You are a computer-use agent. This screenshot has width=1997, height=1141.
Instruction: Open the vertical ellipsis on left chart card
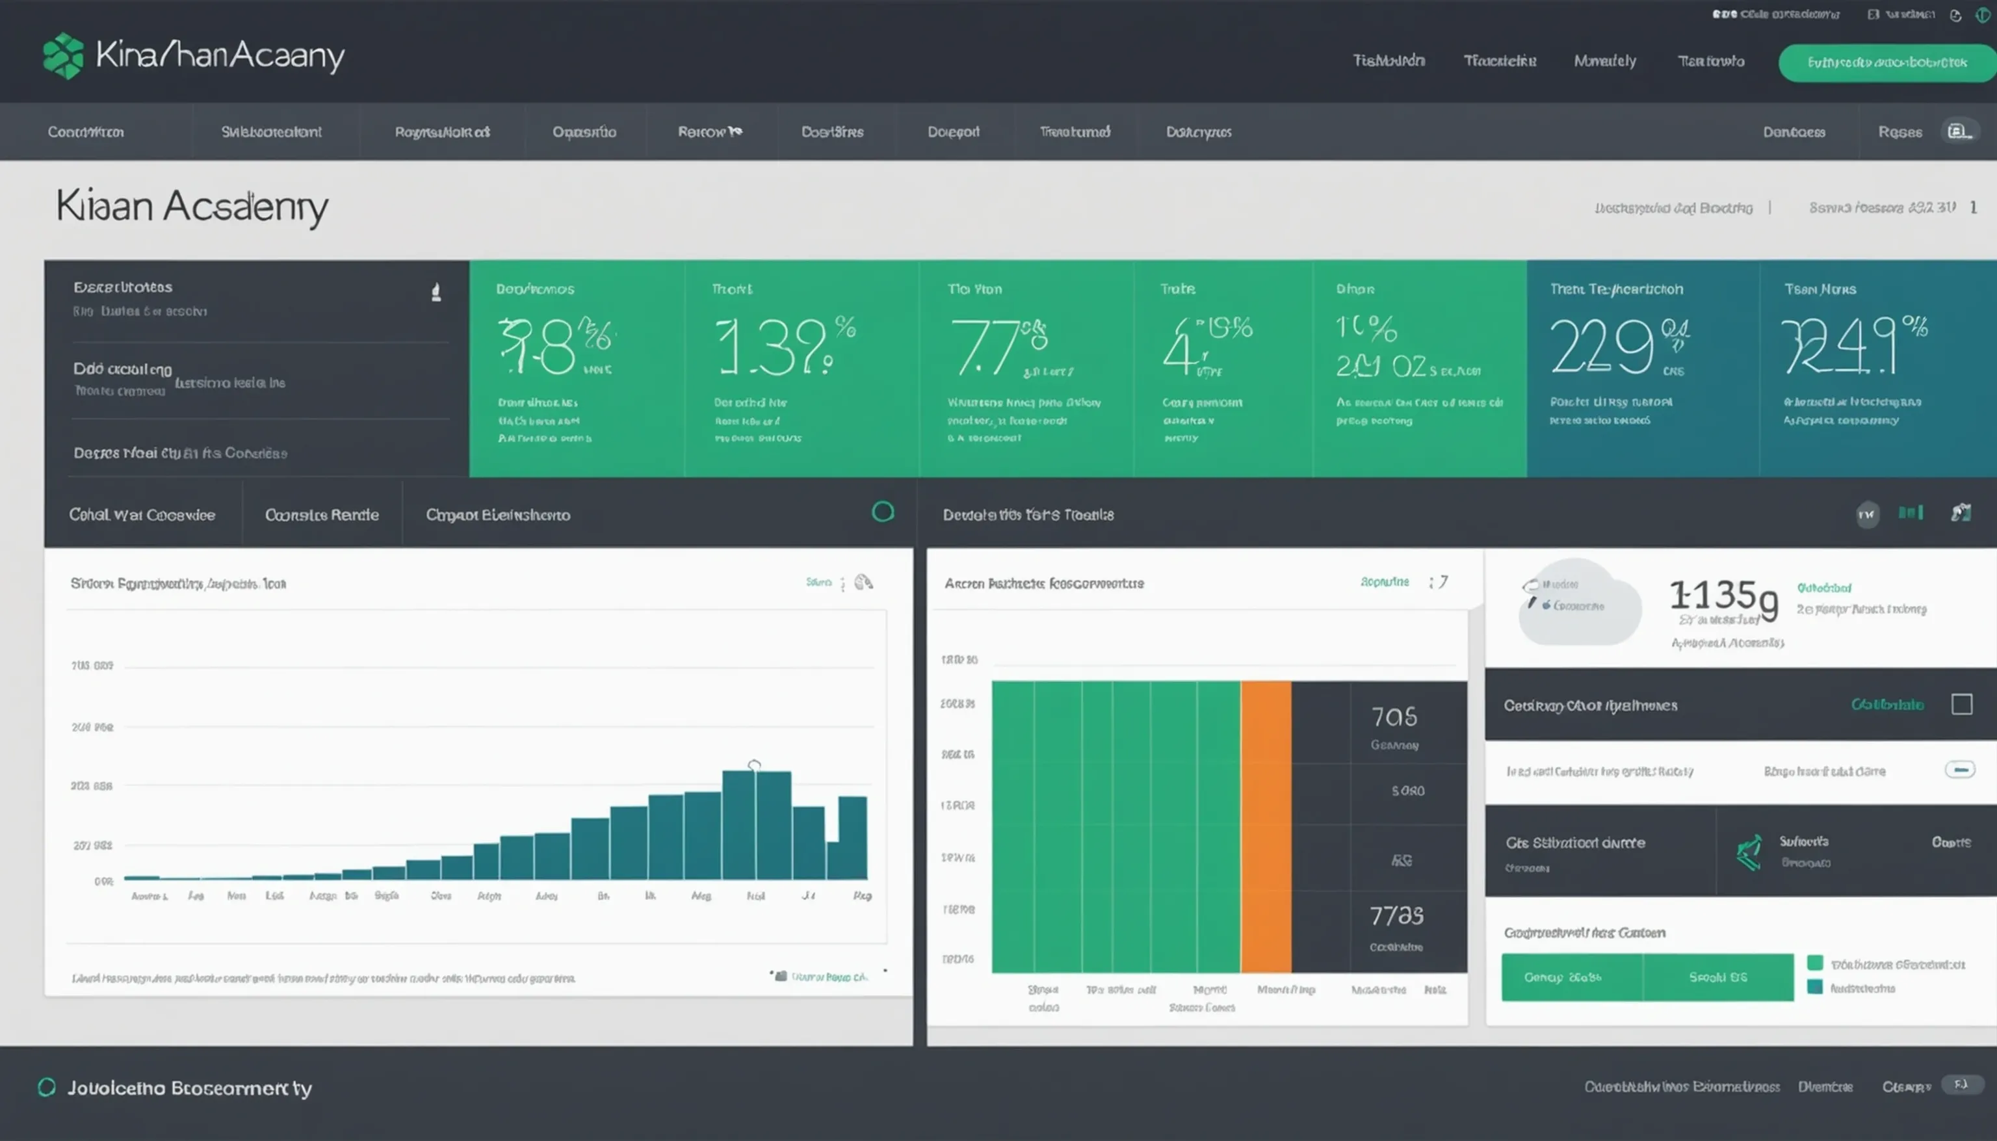point(842,583)
